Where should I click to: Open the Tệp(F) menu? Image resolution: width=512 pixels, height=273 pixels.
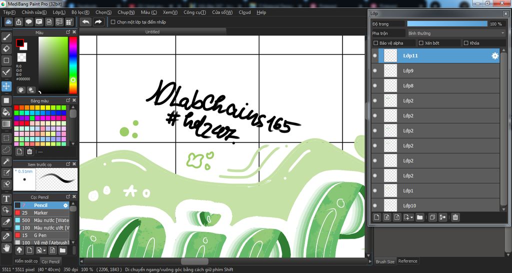(x=9, y=12)
